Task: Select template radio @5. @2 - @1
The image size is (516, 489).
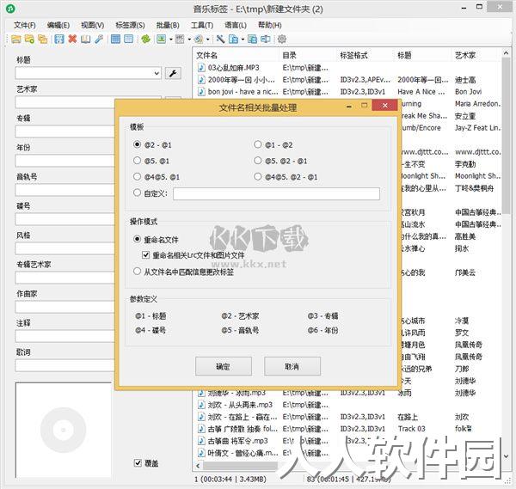Action: [258, 161]
